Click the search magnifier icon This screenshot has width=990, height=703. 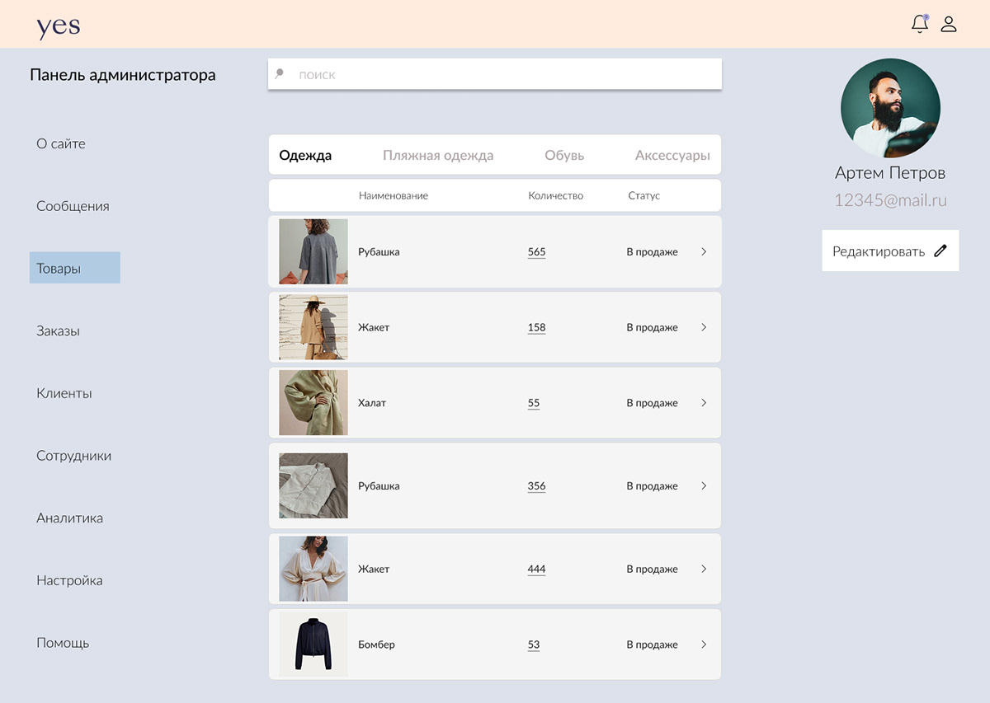point(280,73)
